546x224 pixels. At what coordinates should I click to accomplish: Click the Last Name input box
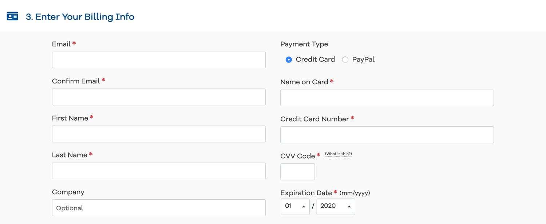pos(159,171)
